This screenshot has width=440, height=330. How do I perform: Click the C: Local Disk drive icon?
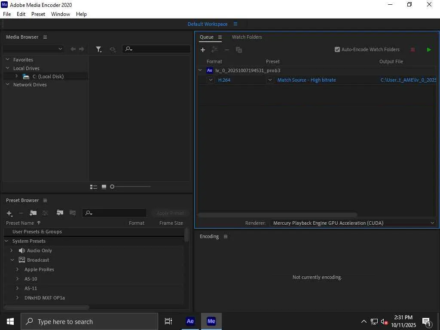click(x=26, y=76)
